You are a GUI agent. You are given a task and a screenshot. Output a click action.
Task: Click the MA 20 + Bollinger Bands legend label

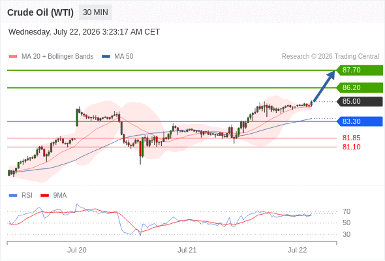click(x=57, y=57)
